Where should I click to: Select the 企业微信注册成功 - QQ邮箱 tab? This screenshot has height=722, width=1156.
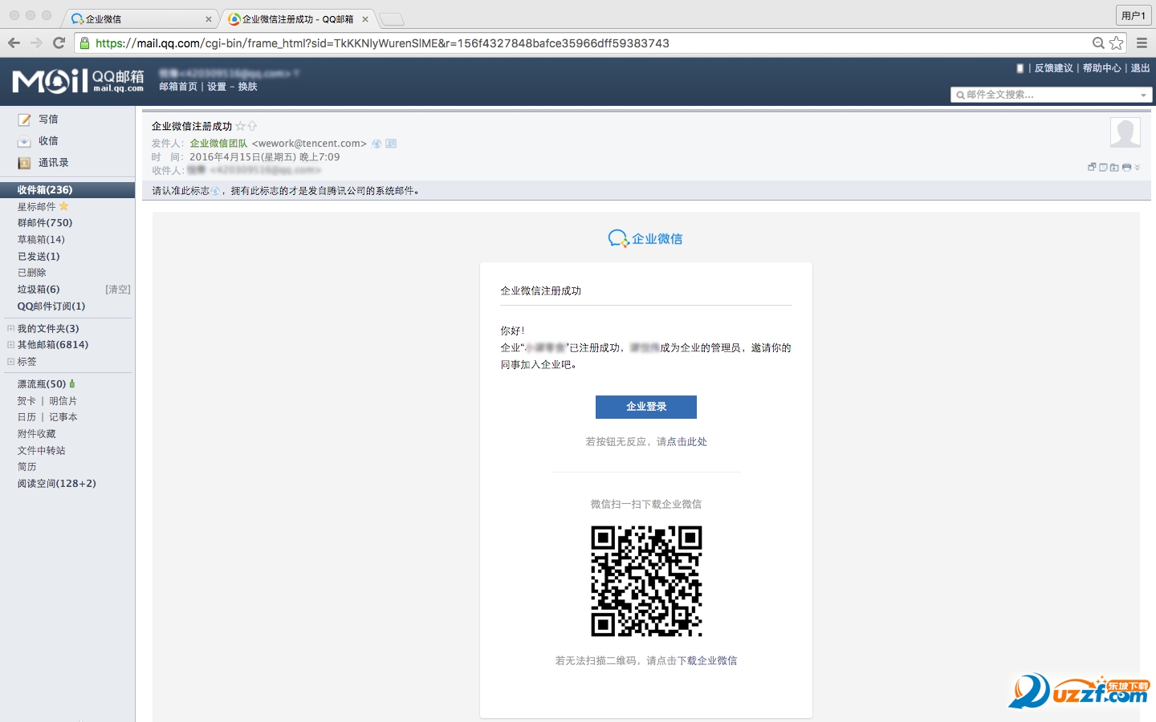tap(297, 18)
